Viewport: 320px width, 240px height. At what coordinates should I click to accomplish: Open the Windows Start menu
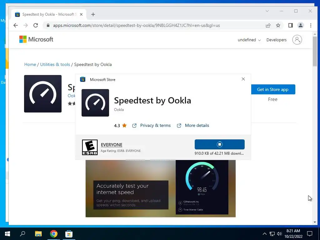point(7,234)
